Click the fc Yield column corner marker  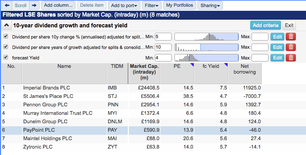226,65
